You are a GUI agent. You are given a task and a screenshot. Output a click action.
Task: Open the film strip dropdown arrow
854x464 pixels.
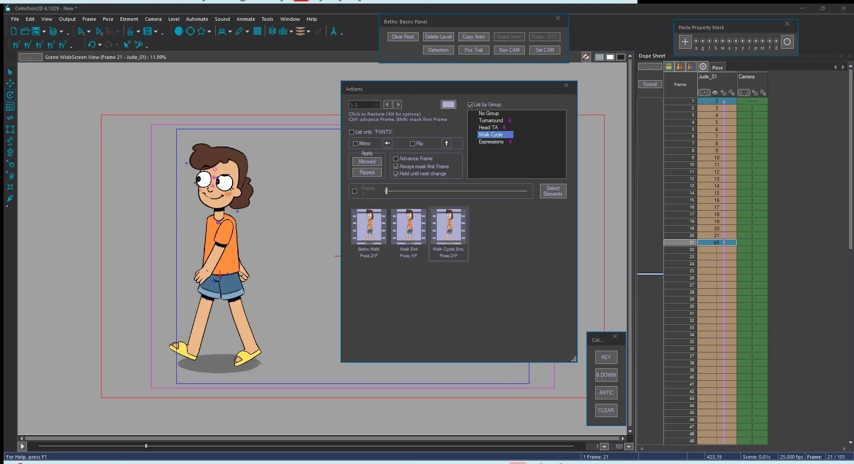click(155, 32)
